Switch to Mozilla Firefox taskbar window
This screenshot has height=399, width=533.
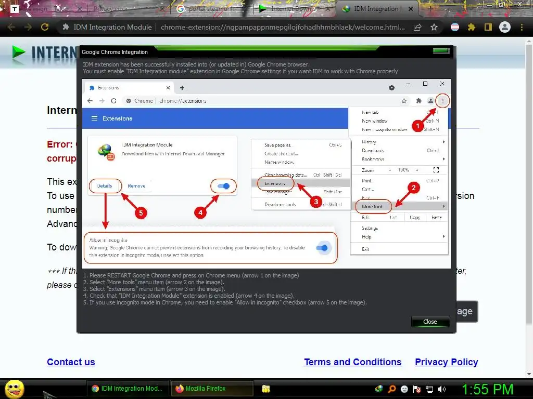(x=212, y=389)
